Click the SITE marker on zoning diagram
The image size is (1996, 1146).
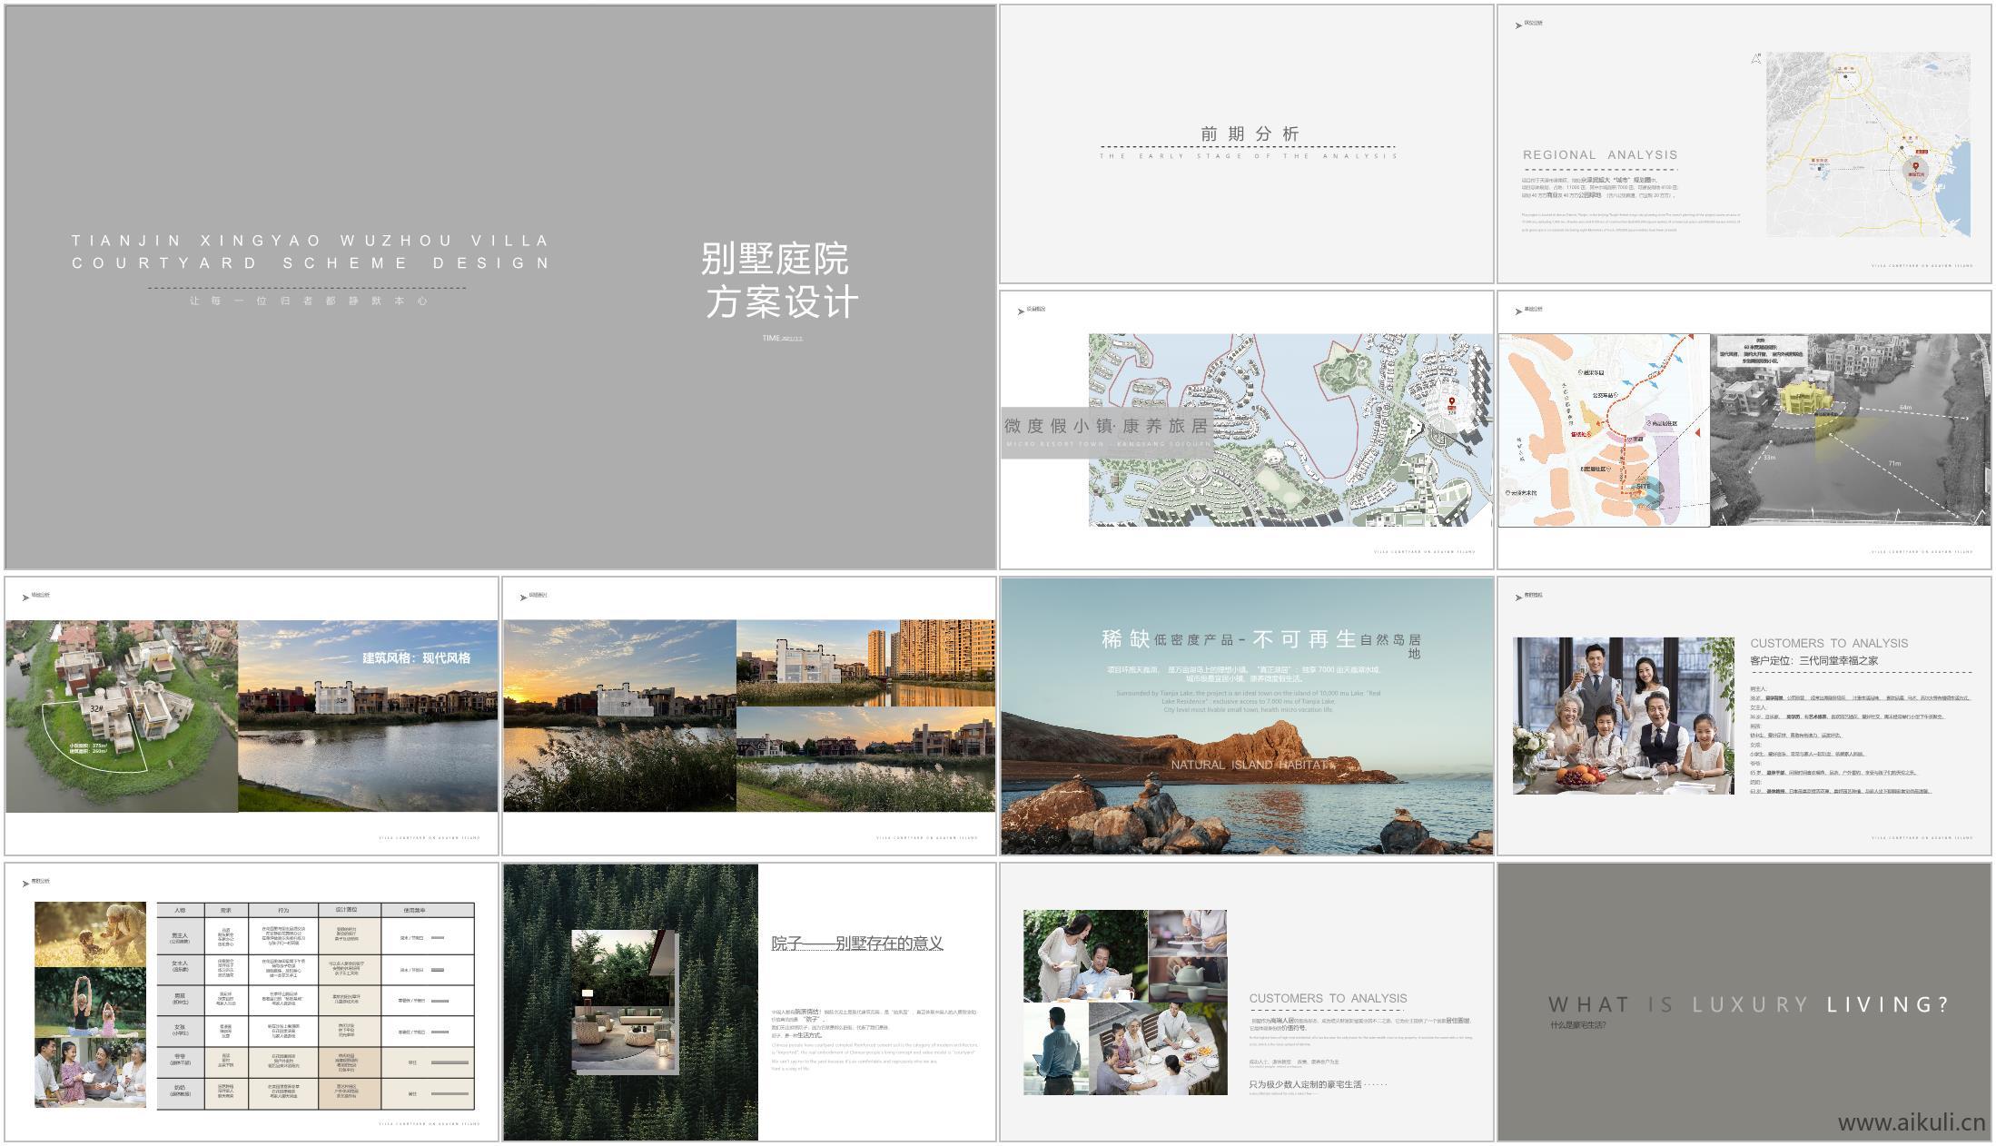(1644, 488)
